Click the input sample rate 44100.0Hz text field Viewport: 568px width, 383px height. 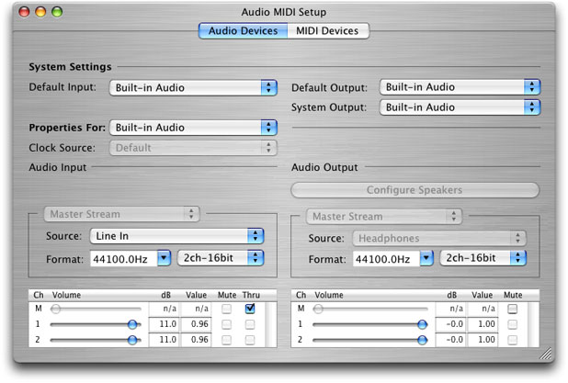(123, 258)
